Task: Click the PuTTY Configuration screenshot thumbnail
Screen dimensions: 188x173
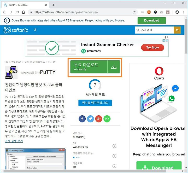Action: click(x=35, y=159)
